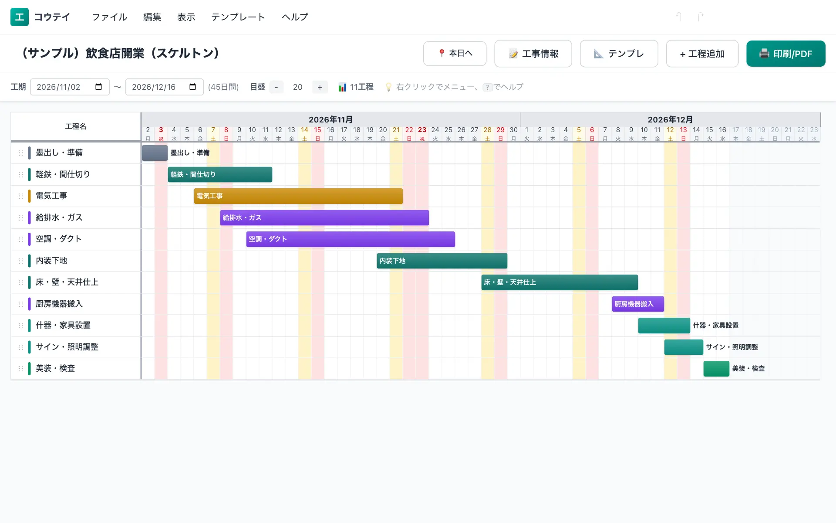The width and height of the screenshot is (836, 523).
Task: Open 工事情報 dialog button
Action: pos(533,54)
